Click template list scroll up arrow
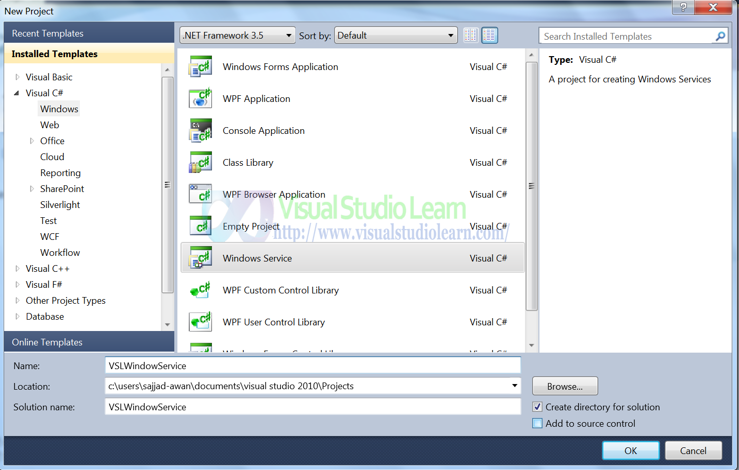This screenshot has width=739, height=470. (531, 55)
